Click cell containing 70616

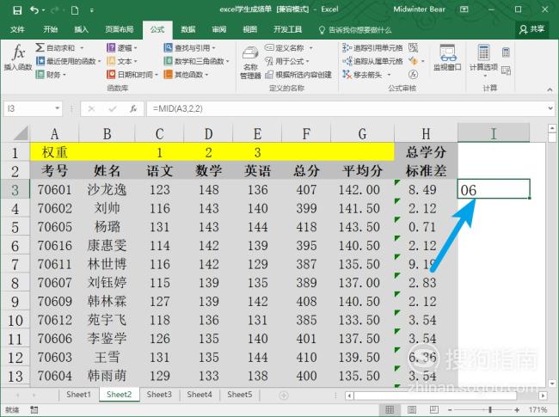(54, 246)
